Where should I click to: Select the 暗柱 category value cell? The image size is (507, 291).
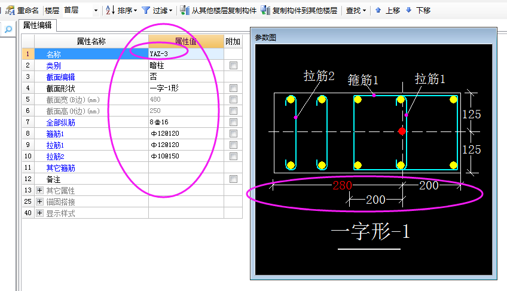click(x=186, y=65)
